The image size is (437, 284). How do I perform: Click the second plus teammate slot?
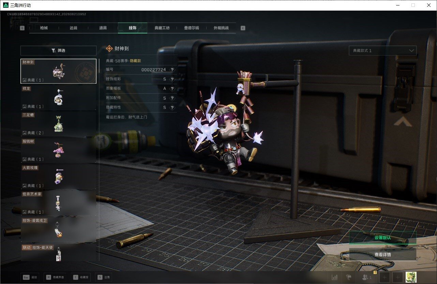coord(398,278)
